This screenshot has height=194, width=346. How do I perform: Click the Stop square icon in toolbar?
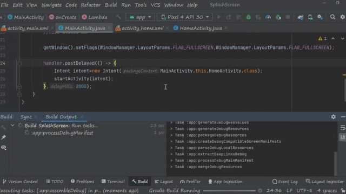288,17
